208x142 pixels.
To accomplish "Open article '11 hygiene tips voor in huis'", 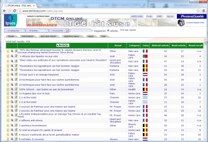I will (x=34, y=94).
